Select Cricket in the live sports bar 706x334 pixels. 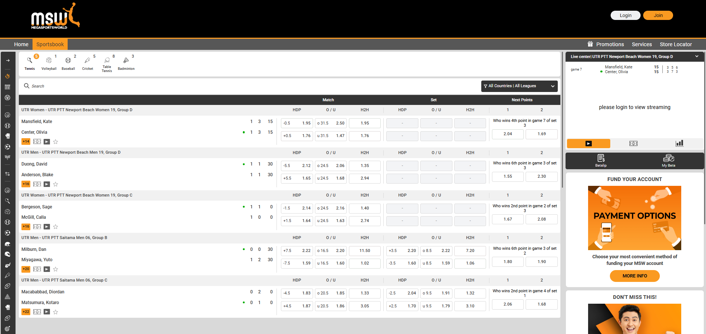[88, 63]
